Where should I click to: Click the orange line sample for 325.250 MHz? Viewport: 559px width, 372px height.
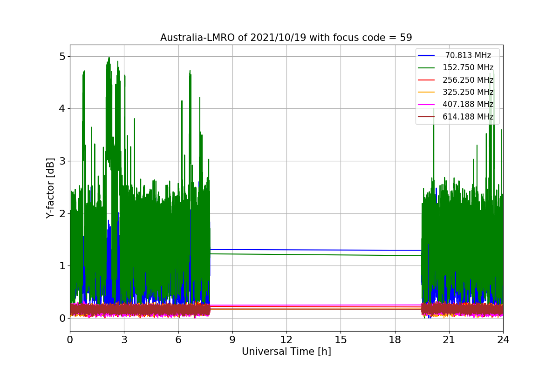pyautogui.click(x=426, y=93)
